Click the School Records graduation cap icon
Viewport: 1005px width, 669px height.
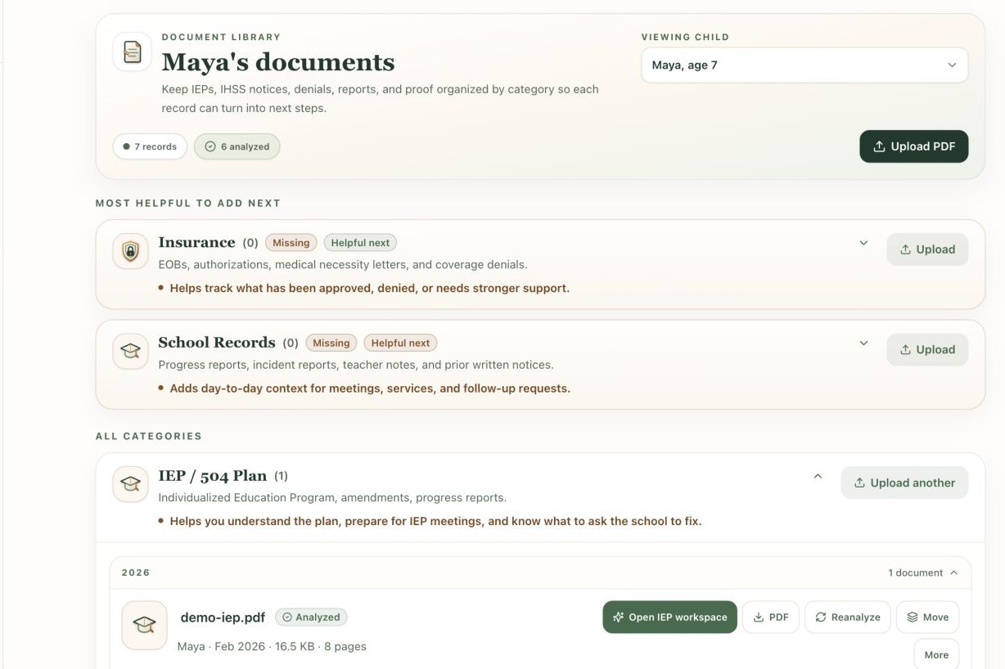coord(130,351)
